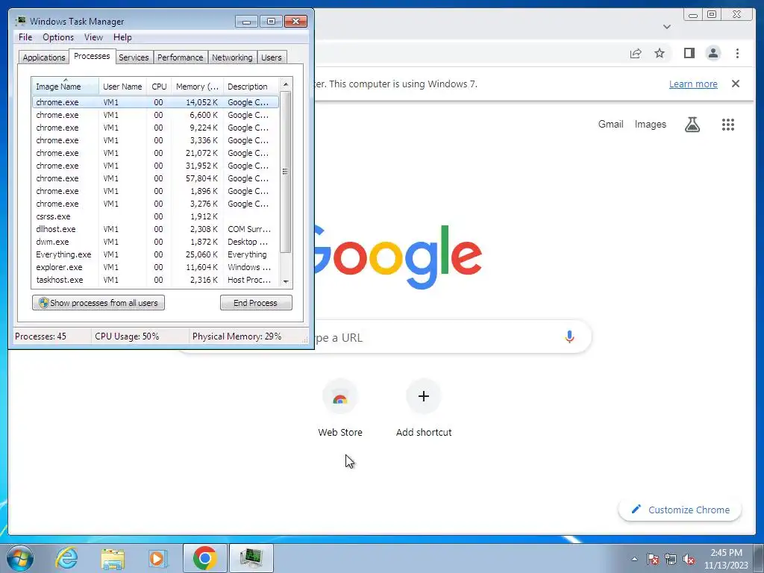Sort by the Description column header
The image size is (764, 573).
pyautogui.click(x=251, y=87)
